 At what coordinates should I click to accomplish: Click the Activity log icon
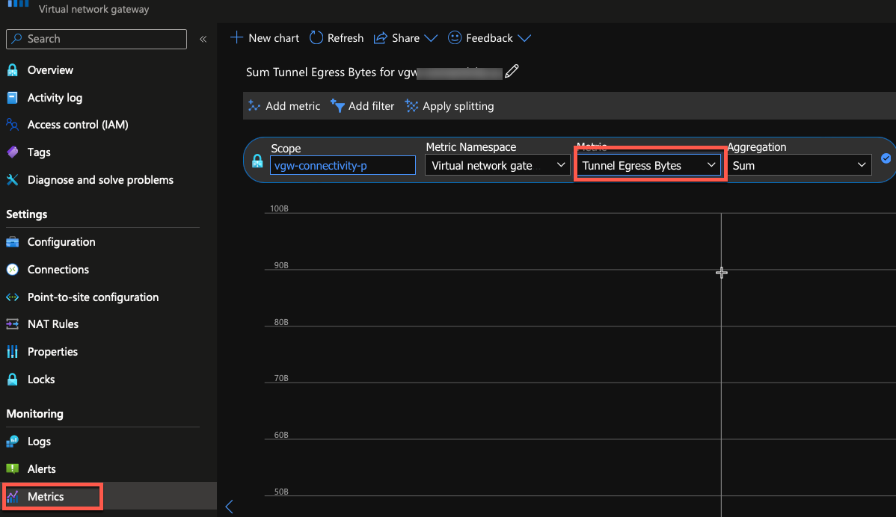click(12, 98)
